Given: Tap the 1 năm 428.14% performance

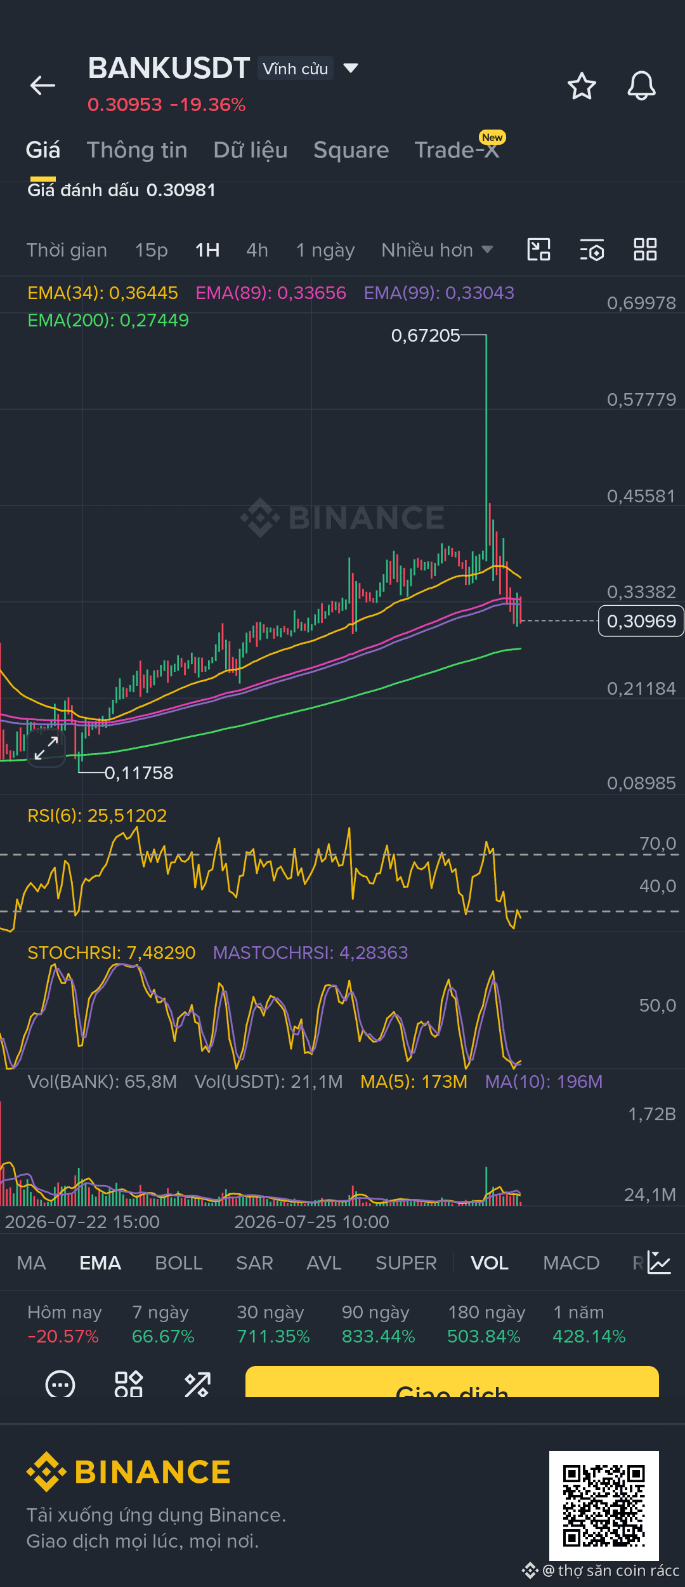Looking at the screenshot, I should click(589, 1324).
